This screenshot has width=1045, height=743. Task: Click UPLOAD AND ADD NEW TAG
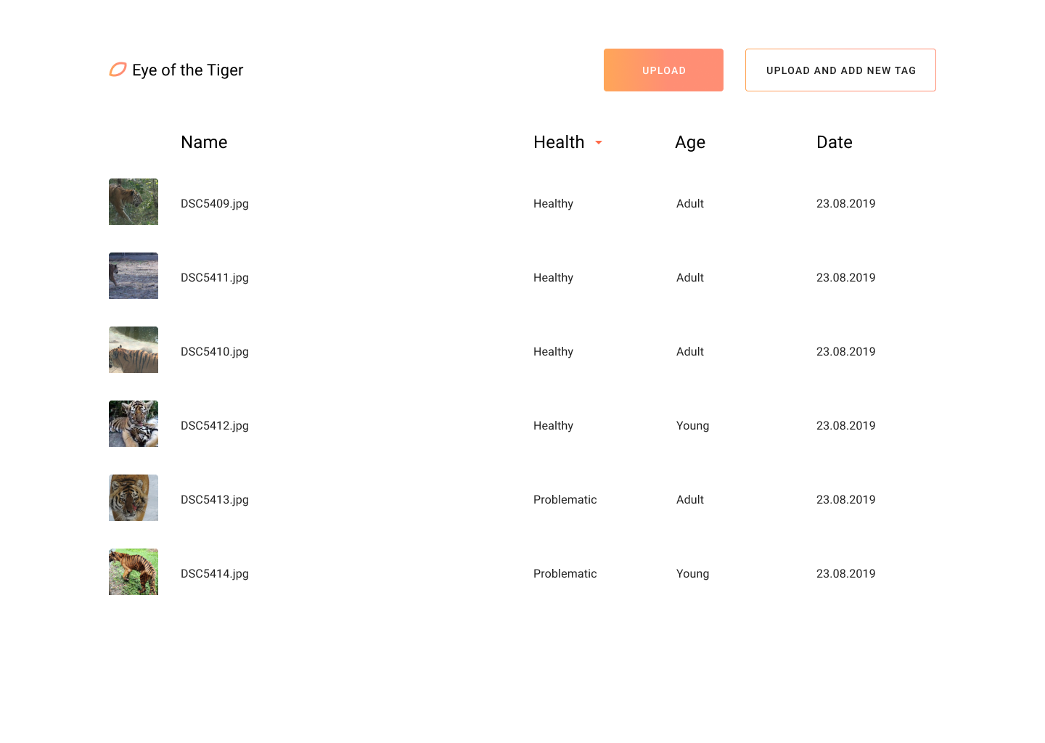click(840, 70)
